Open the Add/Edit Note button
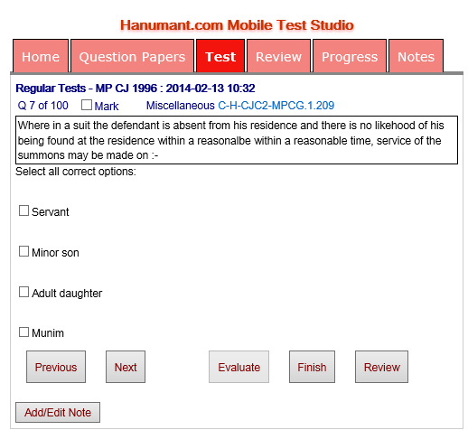This screenshot has height=430, width=468. (58, 412)
